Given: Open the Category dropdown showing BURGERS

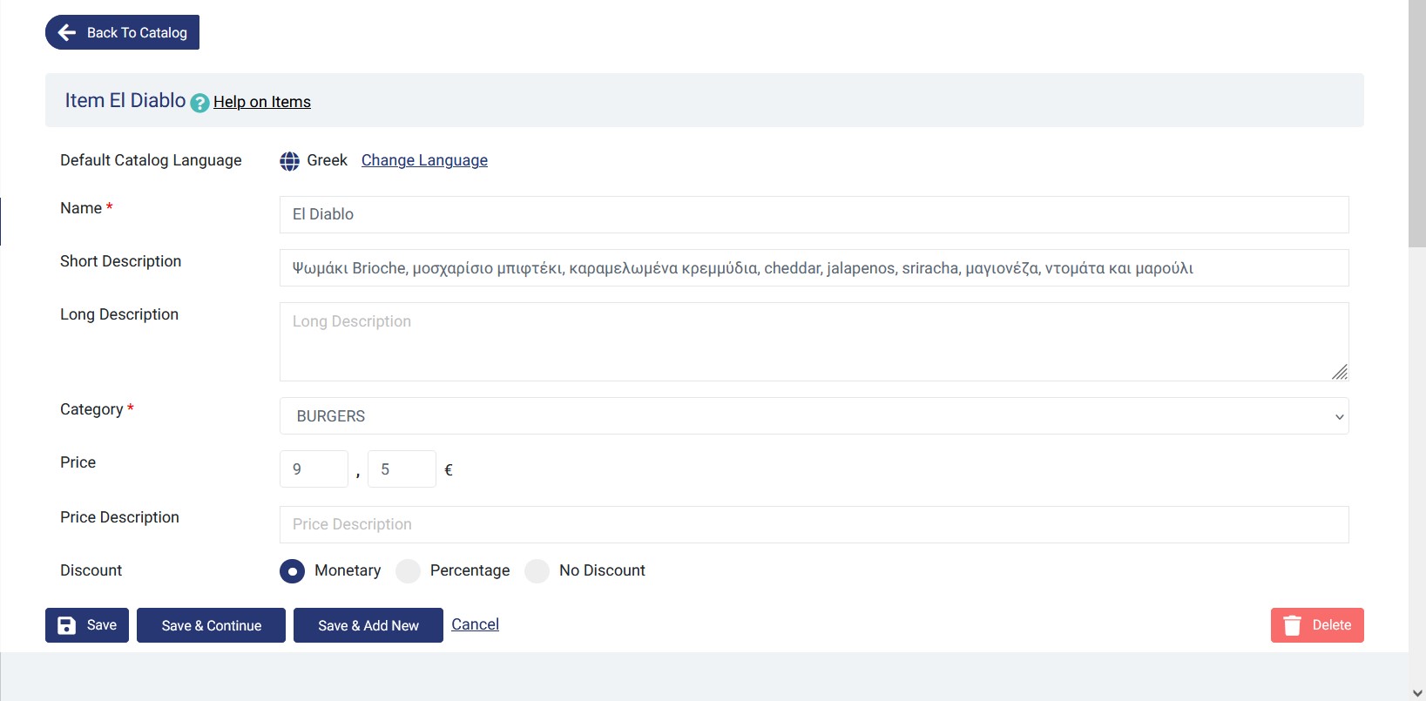Looking at the screenshot, I should (814, 416).
